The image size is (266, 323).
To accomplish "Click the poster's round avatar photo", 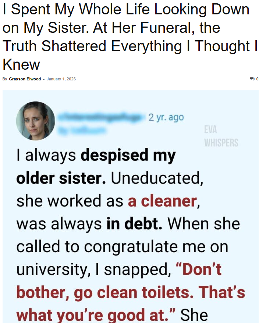I will 35,121.
